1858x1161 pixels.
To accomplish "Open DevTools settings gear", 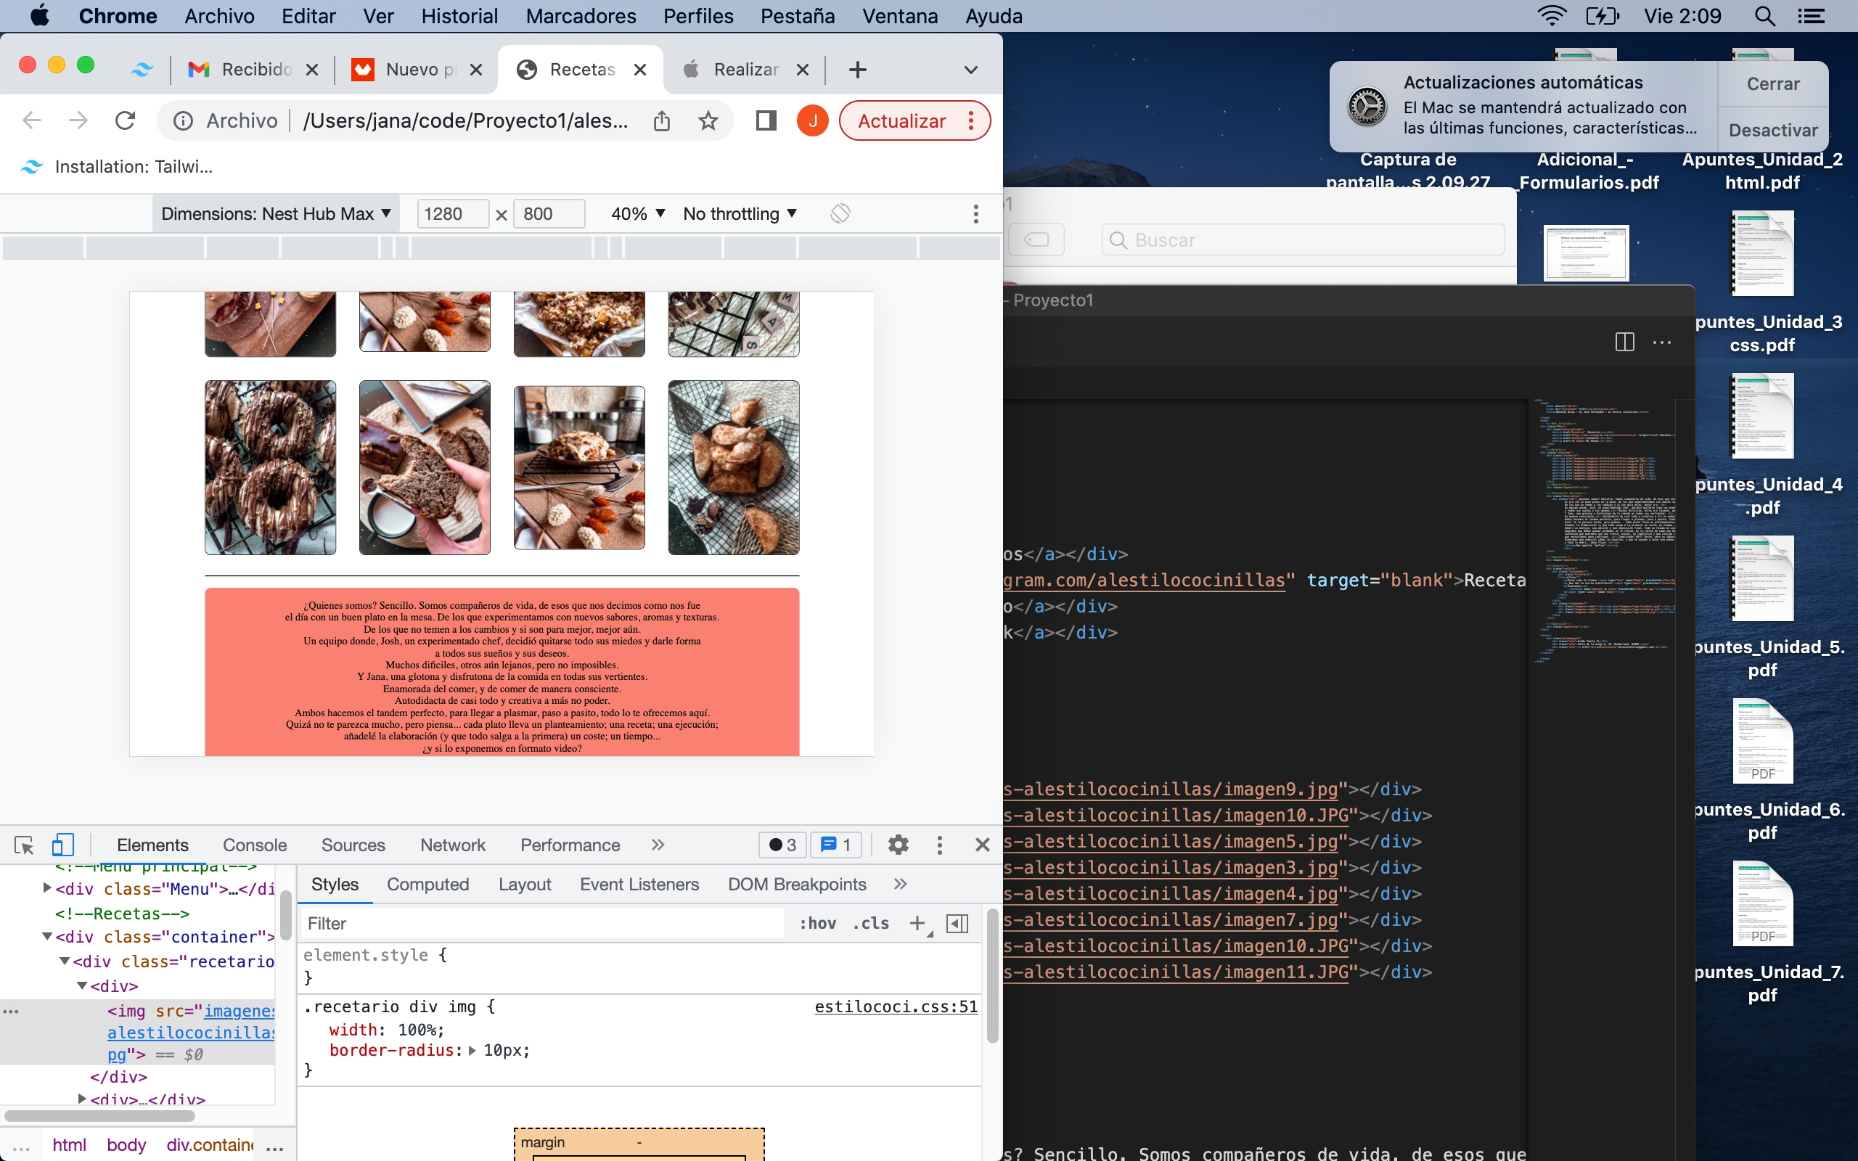I will pos(898,845).
